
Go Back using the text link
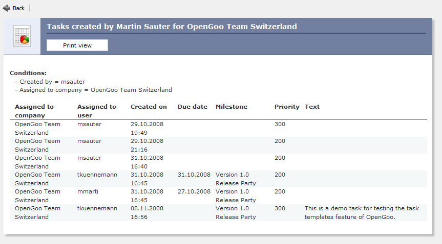(18, 8)
